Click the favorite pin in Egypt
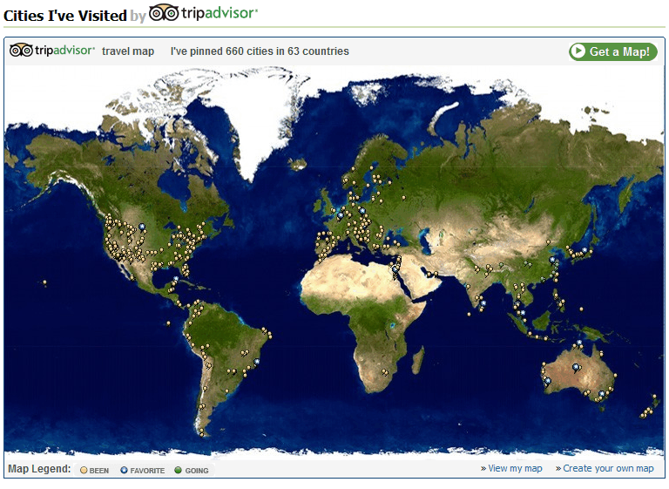 (395, 269)
